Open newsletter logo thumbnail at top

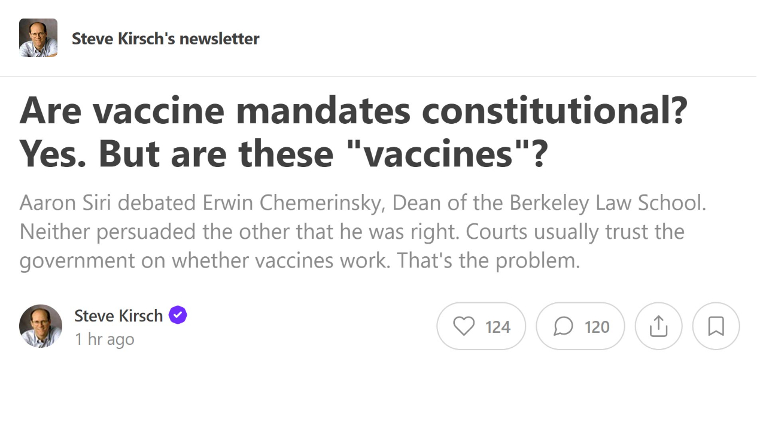click(38, 38)
